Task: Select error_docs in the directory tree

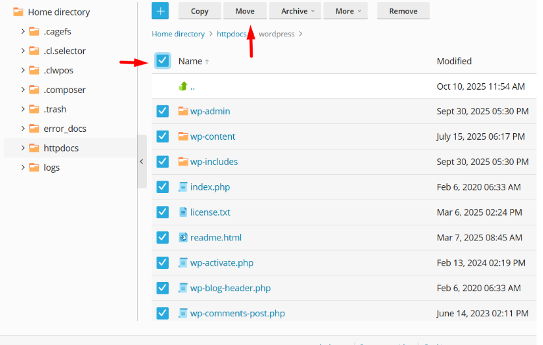Action: (65, 129)
